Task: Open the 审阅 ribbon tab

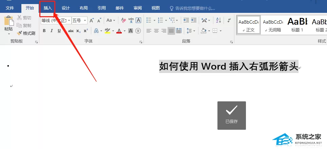Action: [x=138, y=8]
